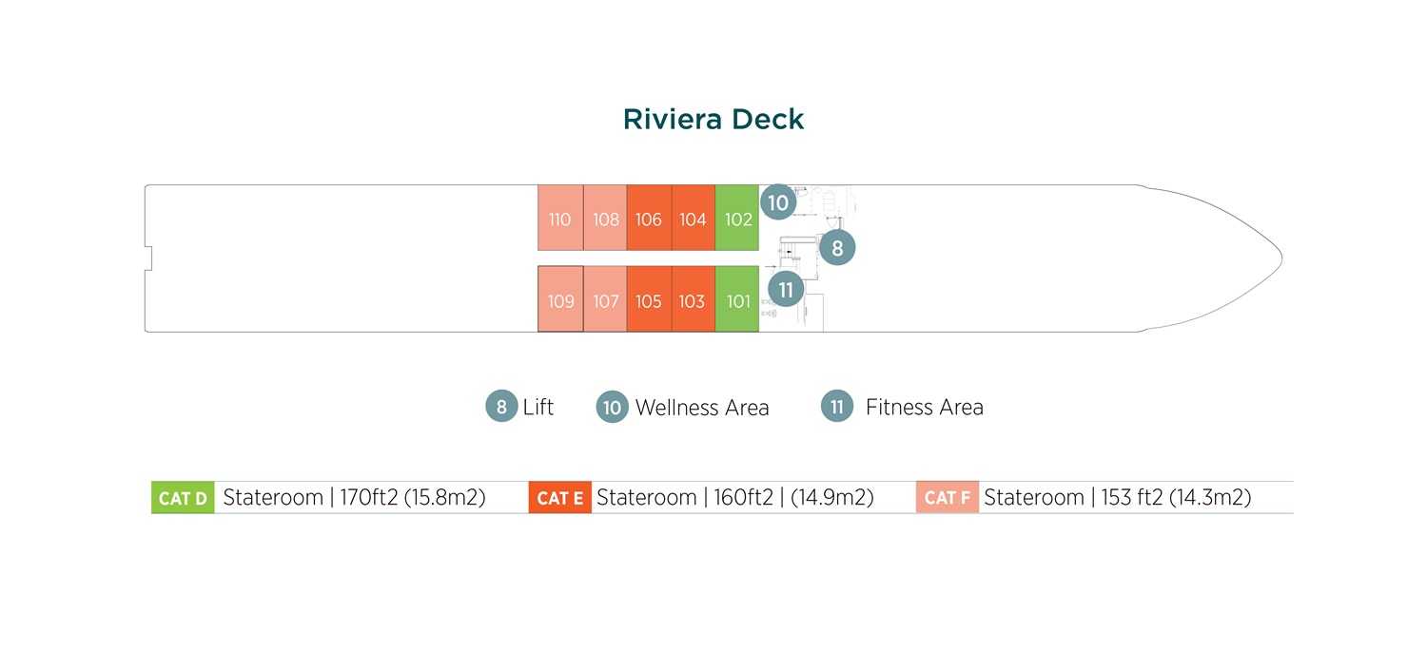Viewport: 1427px width, 650px height.
Task: Click the orange CAT E badge
Action: tap(560, 498)
